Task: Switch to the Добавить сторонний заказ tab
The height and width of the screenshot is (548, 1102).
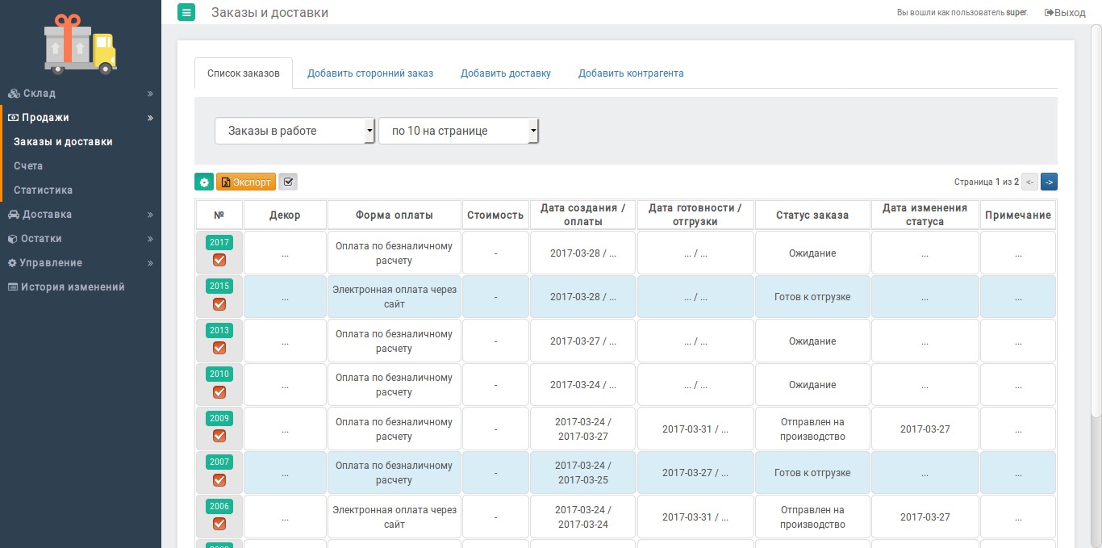Action: pos(370,73)
